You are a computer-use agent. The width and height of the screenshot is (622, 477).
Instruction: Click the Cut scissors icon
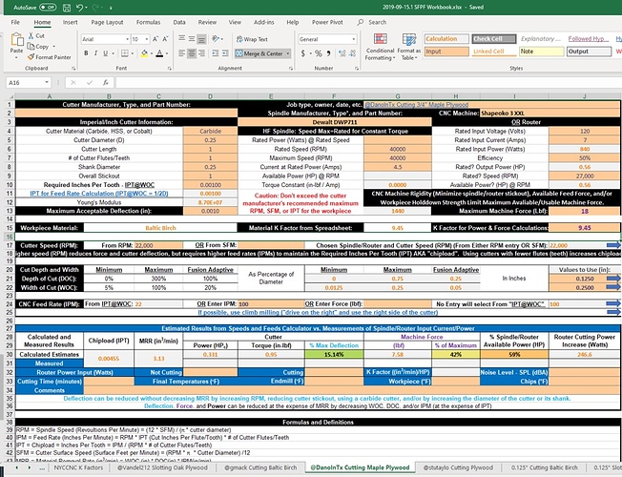(31, 35)
